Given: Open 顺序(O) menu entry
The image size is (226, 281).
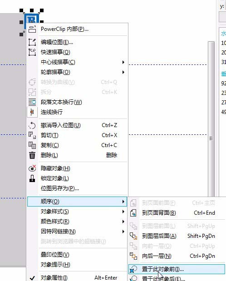Looking at the screenshot, I should [x=77, y=202].
